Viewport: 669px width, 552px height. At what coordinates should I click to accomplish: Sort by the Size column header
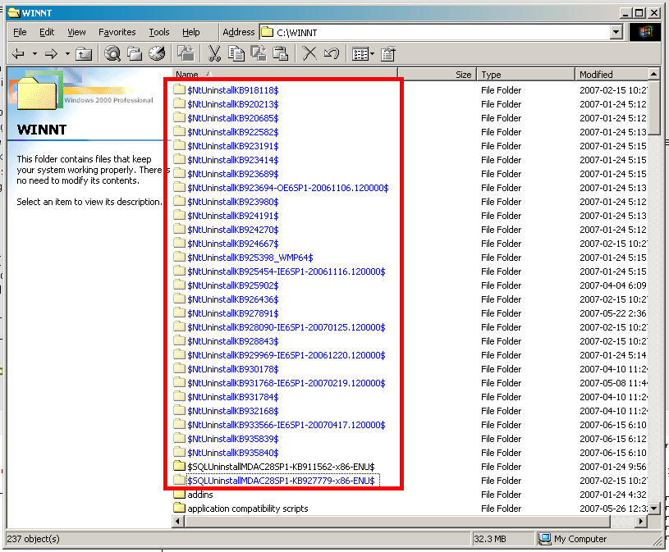[x=438, y=75]
